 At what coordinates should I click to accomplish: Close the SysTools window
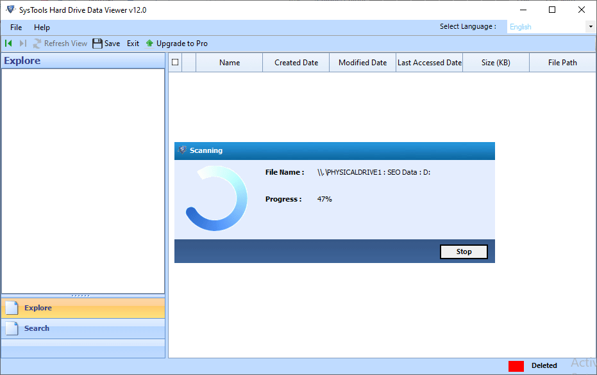[x=582, y=10]
